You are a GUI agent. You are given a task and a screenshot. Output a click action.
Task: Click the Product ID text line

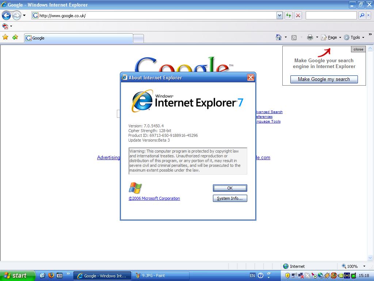[163, 135]
